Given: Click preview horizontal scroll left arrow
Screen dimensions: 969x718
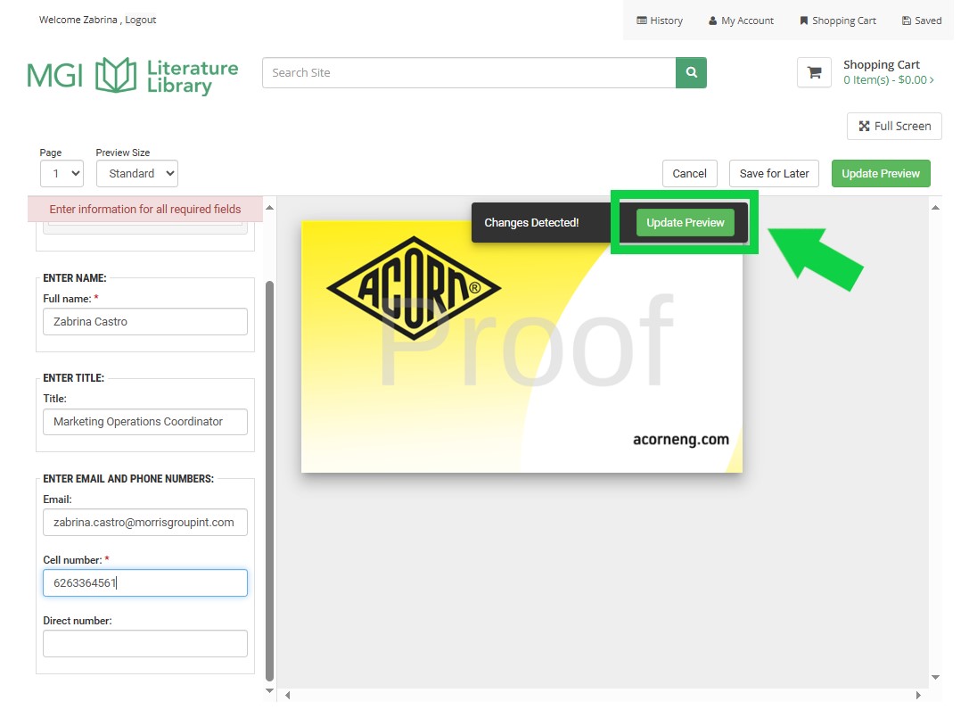Looking at the screenshot, I should click(287, 695).
